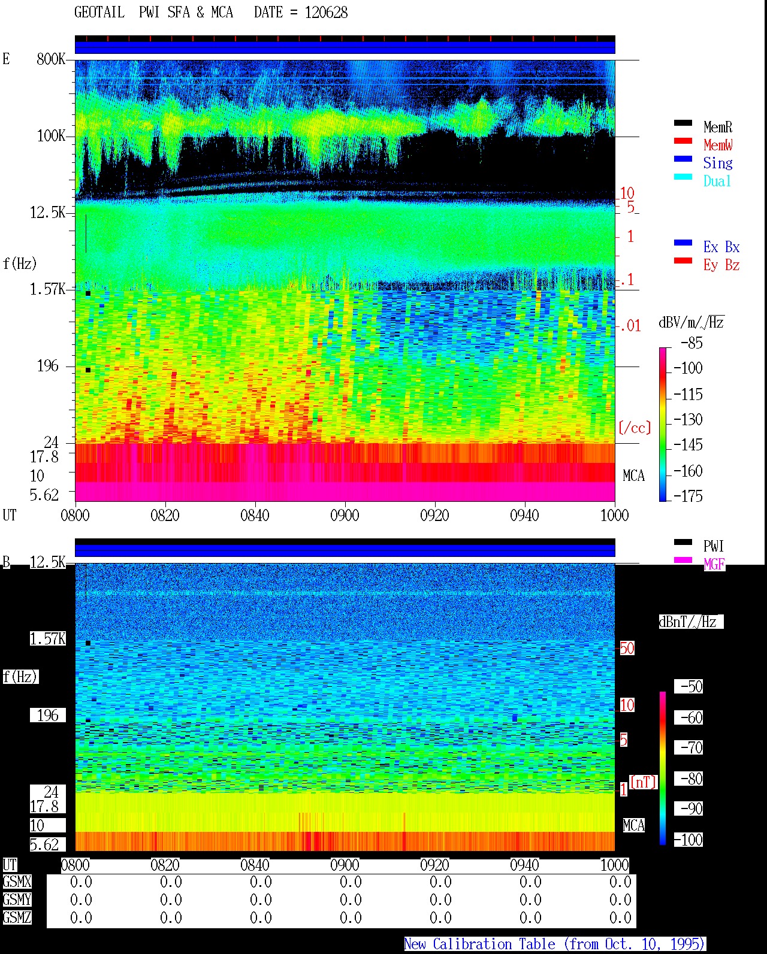Click the 'MCA' label beside the E panel
The height and width of the screenshot is (954, 767).
633,476
